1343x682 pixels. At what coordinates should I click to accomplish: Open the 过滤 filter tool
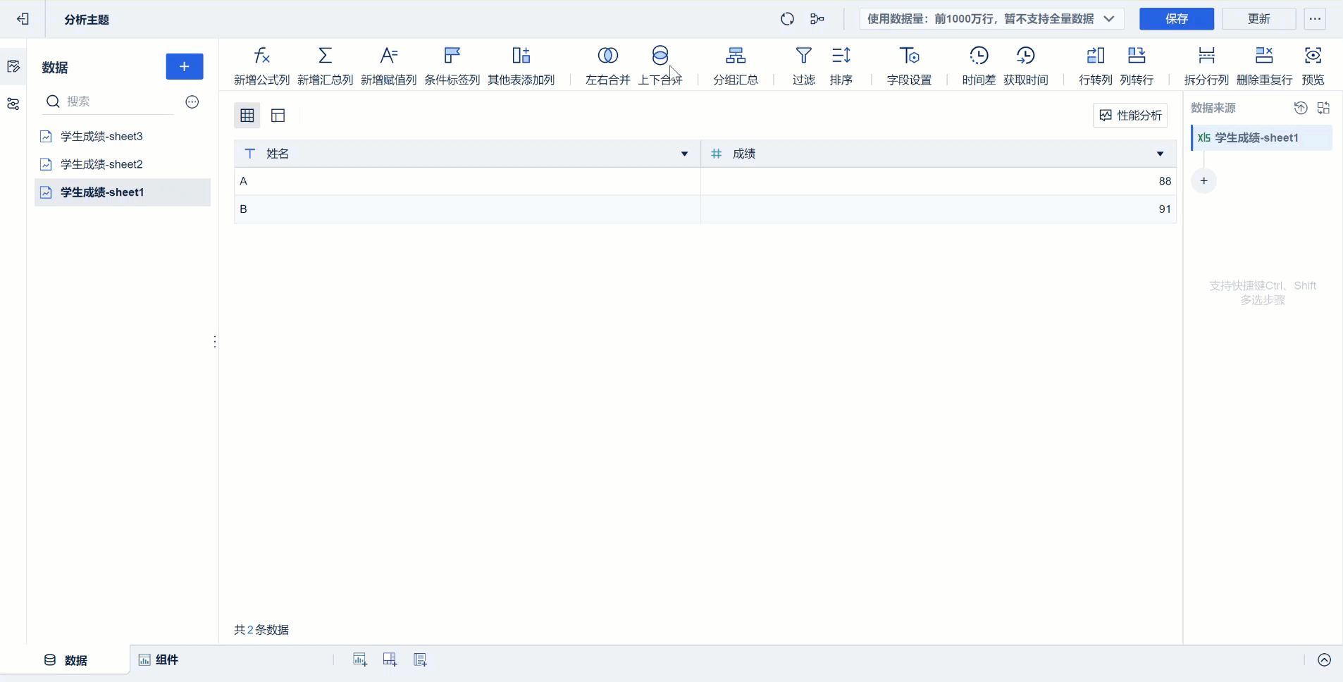click(x=804, y=65)
